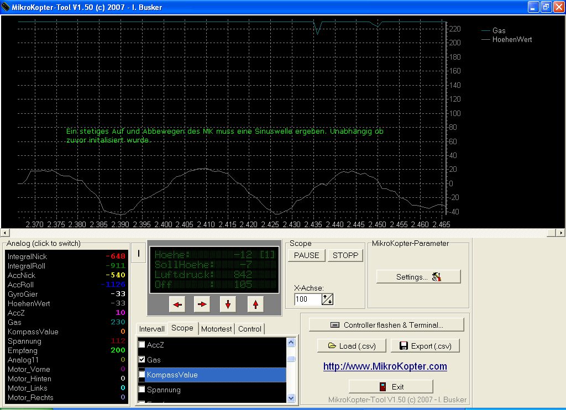Click Export (.csv) floppy disk button

click(425, 346)
